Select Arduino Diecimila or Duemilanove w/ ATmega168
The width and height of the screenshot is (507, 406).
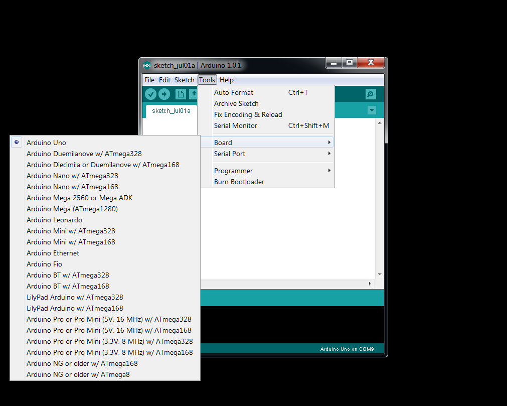pos(105,165)
